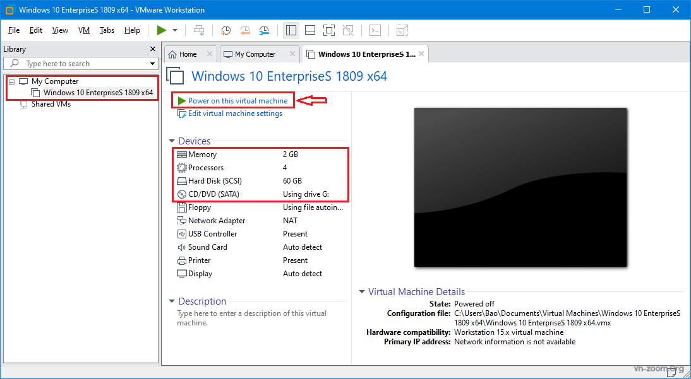Image resolution: width=691 pixels, height=379 pixels.
Task: Click the Revert to snapshot toolbar icon
Action: tap(245, 30)
